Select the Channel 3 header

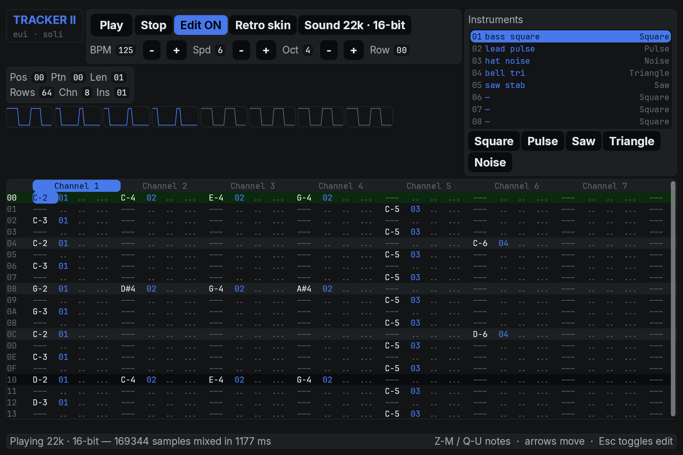pyautogui.click(x=253, y=186)
